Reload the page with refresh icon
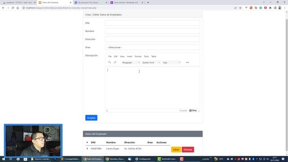Viewport: 288px width, 162px height. click(13, 8)
